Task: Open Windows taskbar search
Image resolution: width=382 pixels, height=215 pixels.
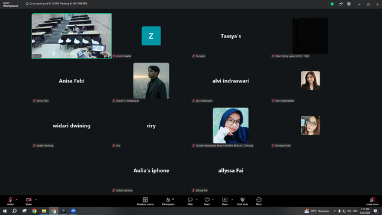Action: [x=14, y=211]
